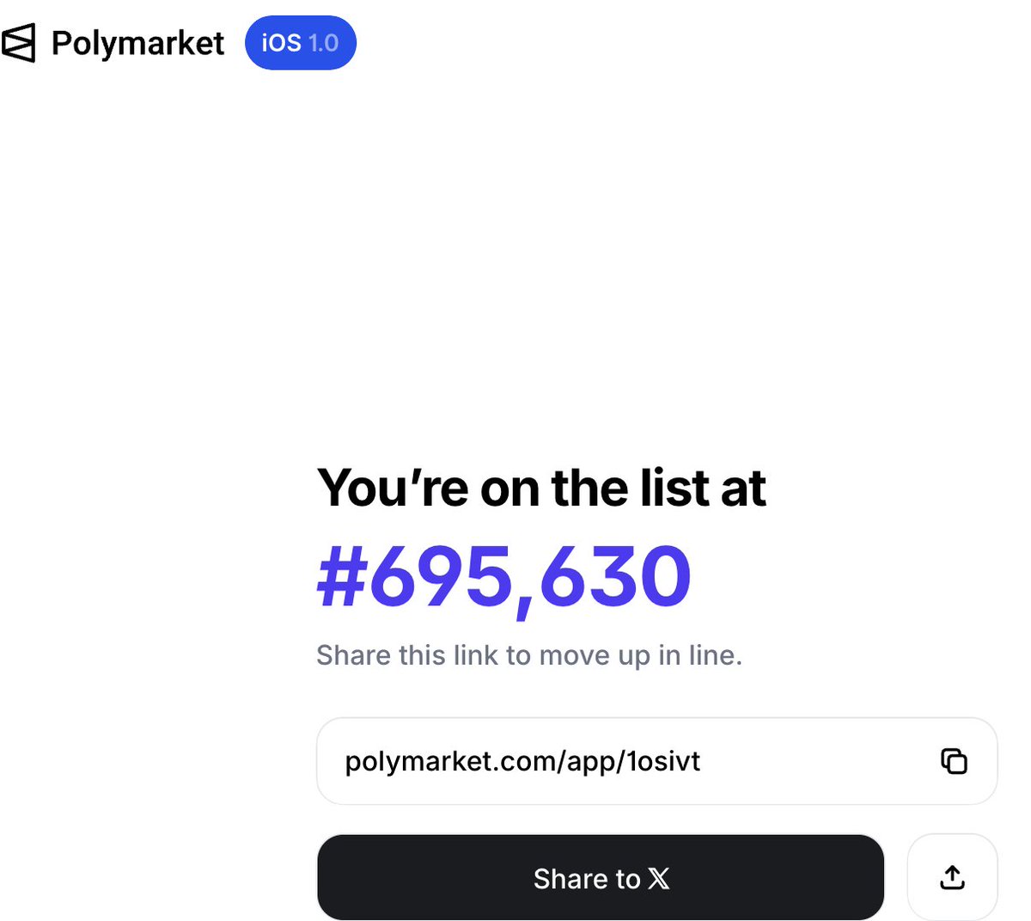Click the "You're on the list at" heading
This screenshot has height=921, width=1031.
click(x=541, y=488)
